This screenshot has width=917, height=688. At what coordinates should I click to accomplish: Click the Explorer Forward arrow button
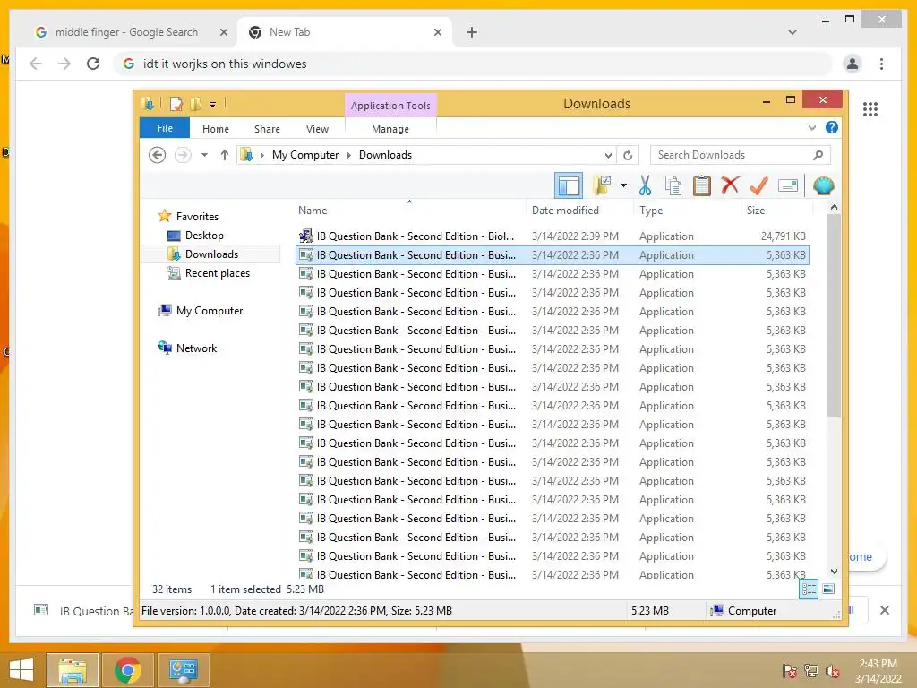(x=183, y=155)
